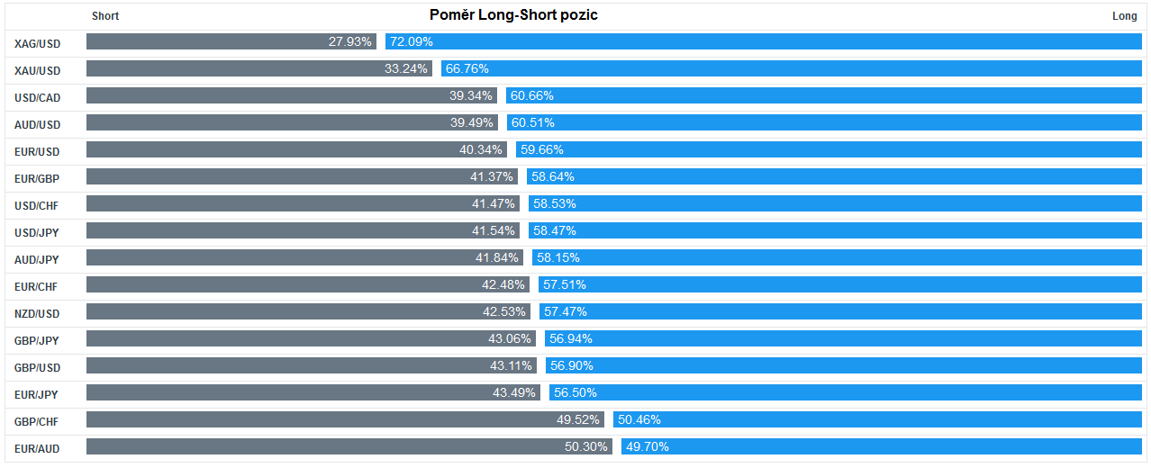The height and width of the screenshot is (468, 1151).
Task: Click the EUR/USD pair label
Action: click(37, 150)
